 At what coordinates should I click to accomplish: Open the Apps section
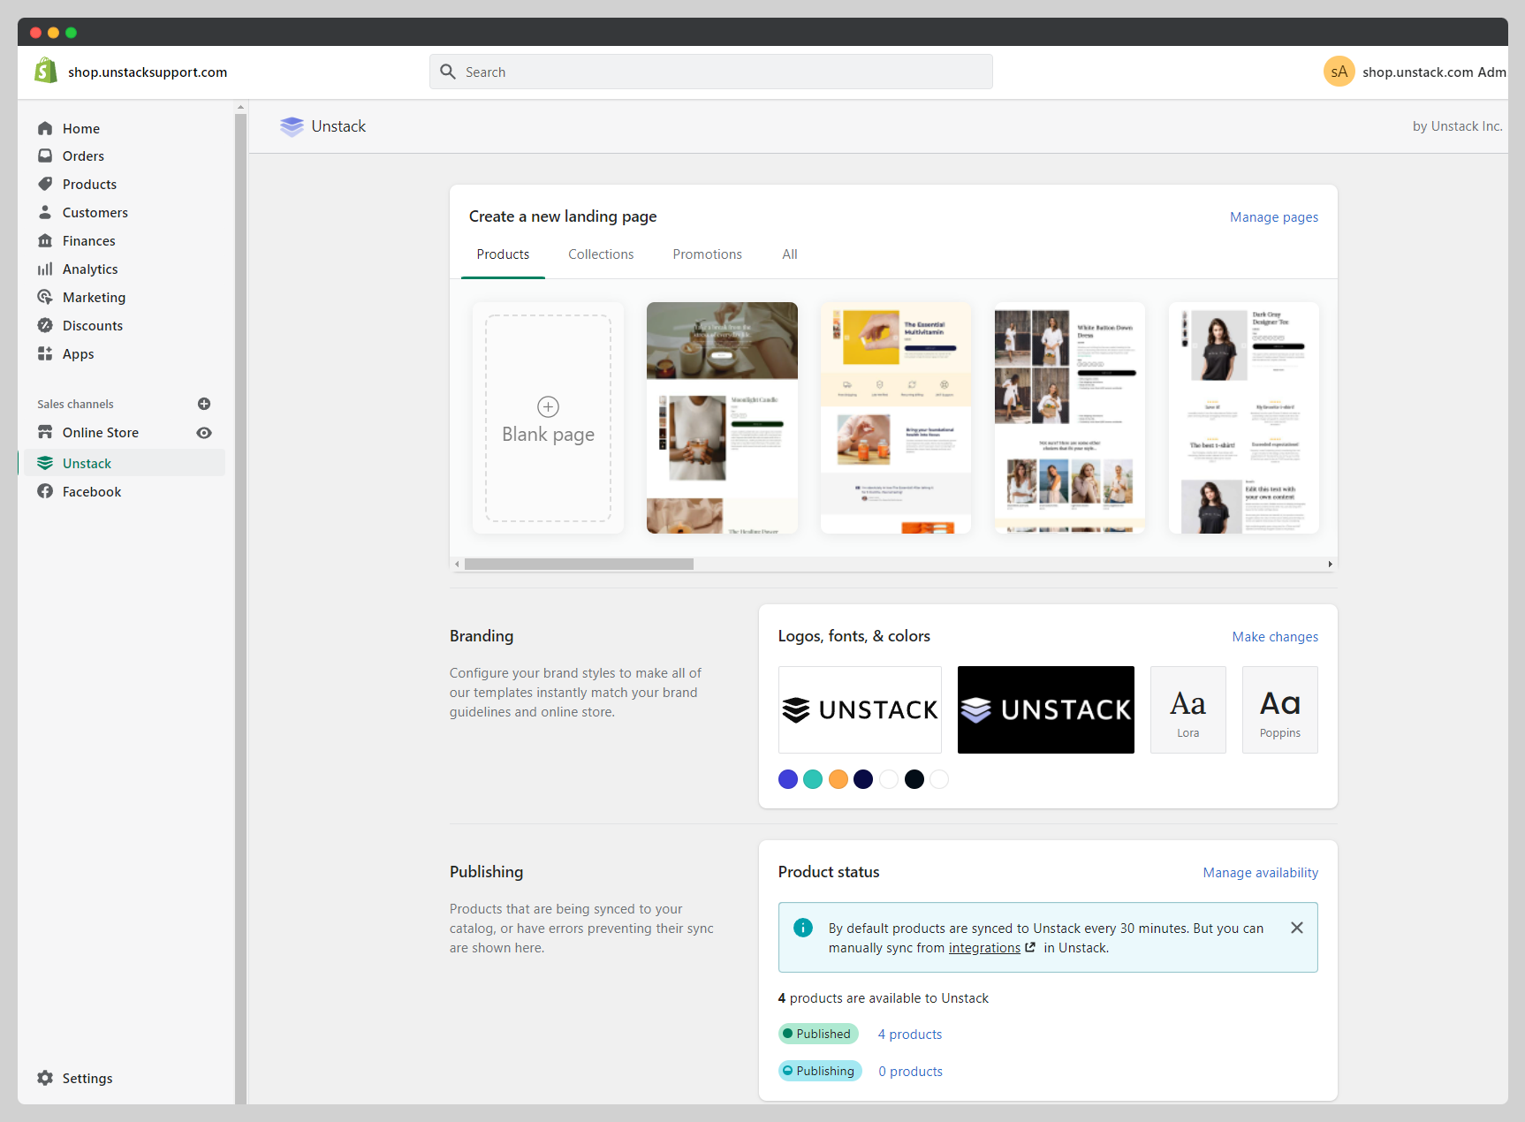pos(78,353)
